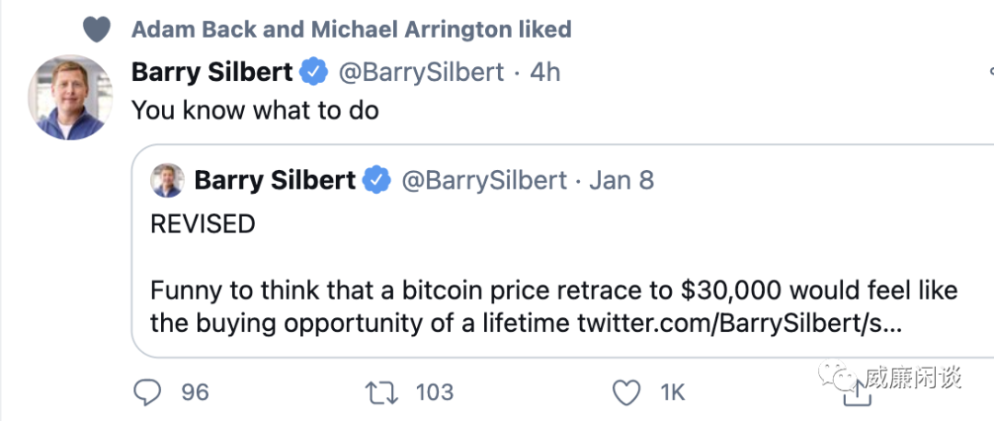Click the verified badge in the quoted tweet
The width and height of the screenshot is (994, 421).
[377, 180]
